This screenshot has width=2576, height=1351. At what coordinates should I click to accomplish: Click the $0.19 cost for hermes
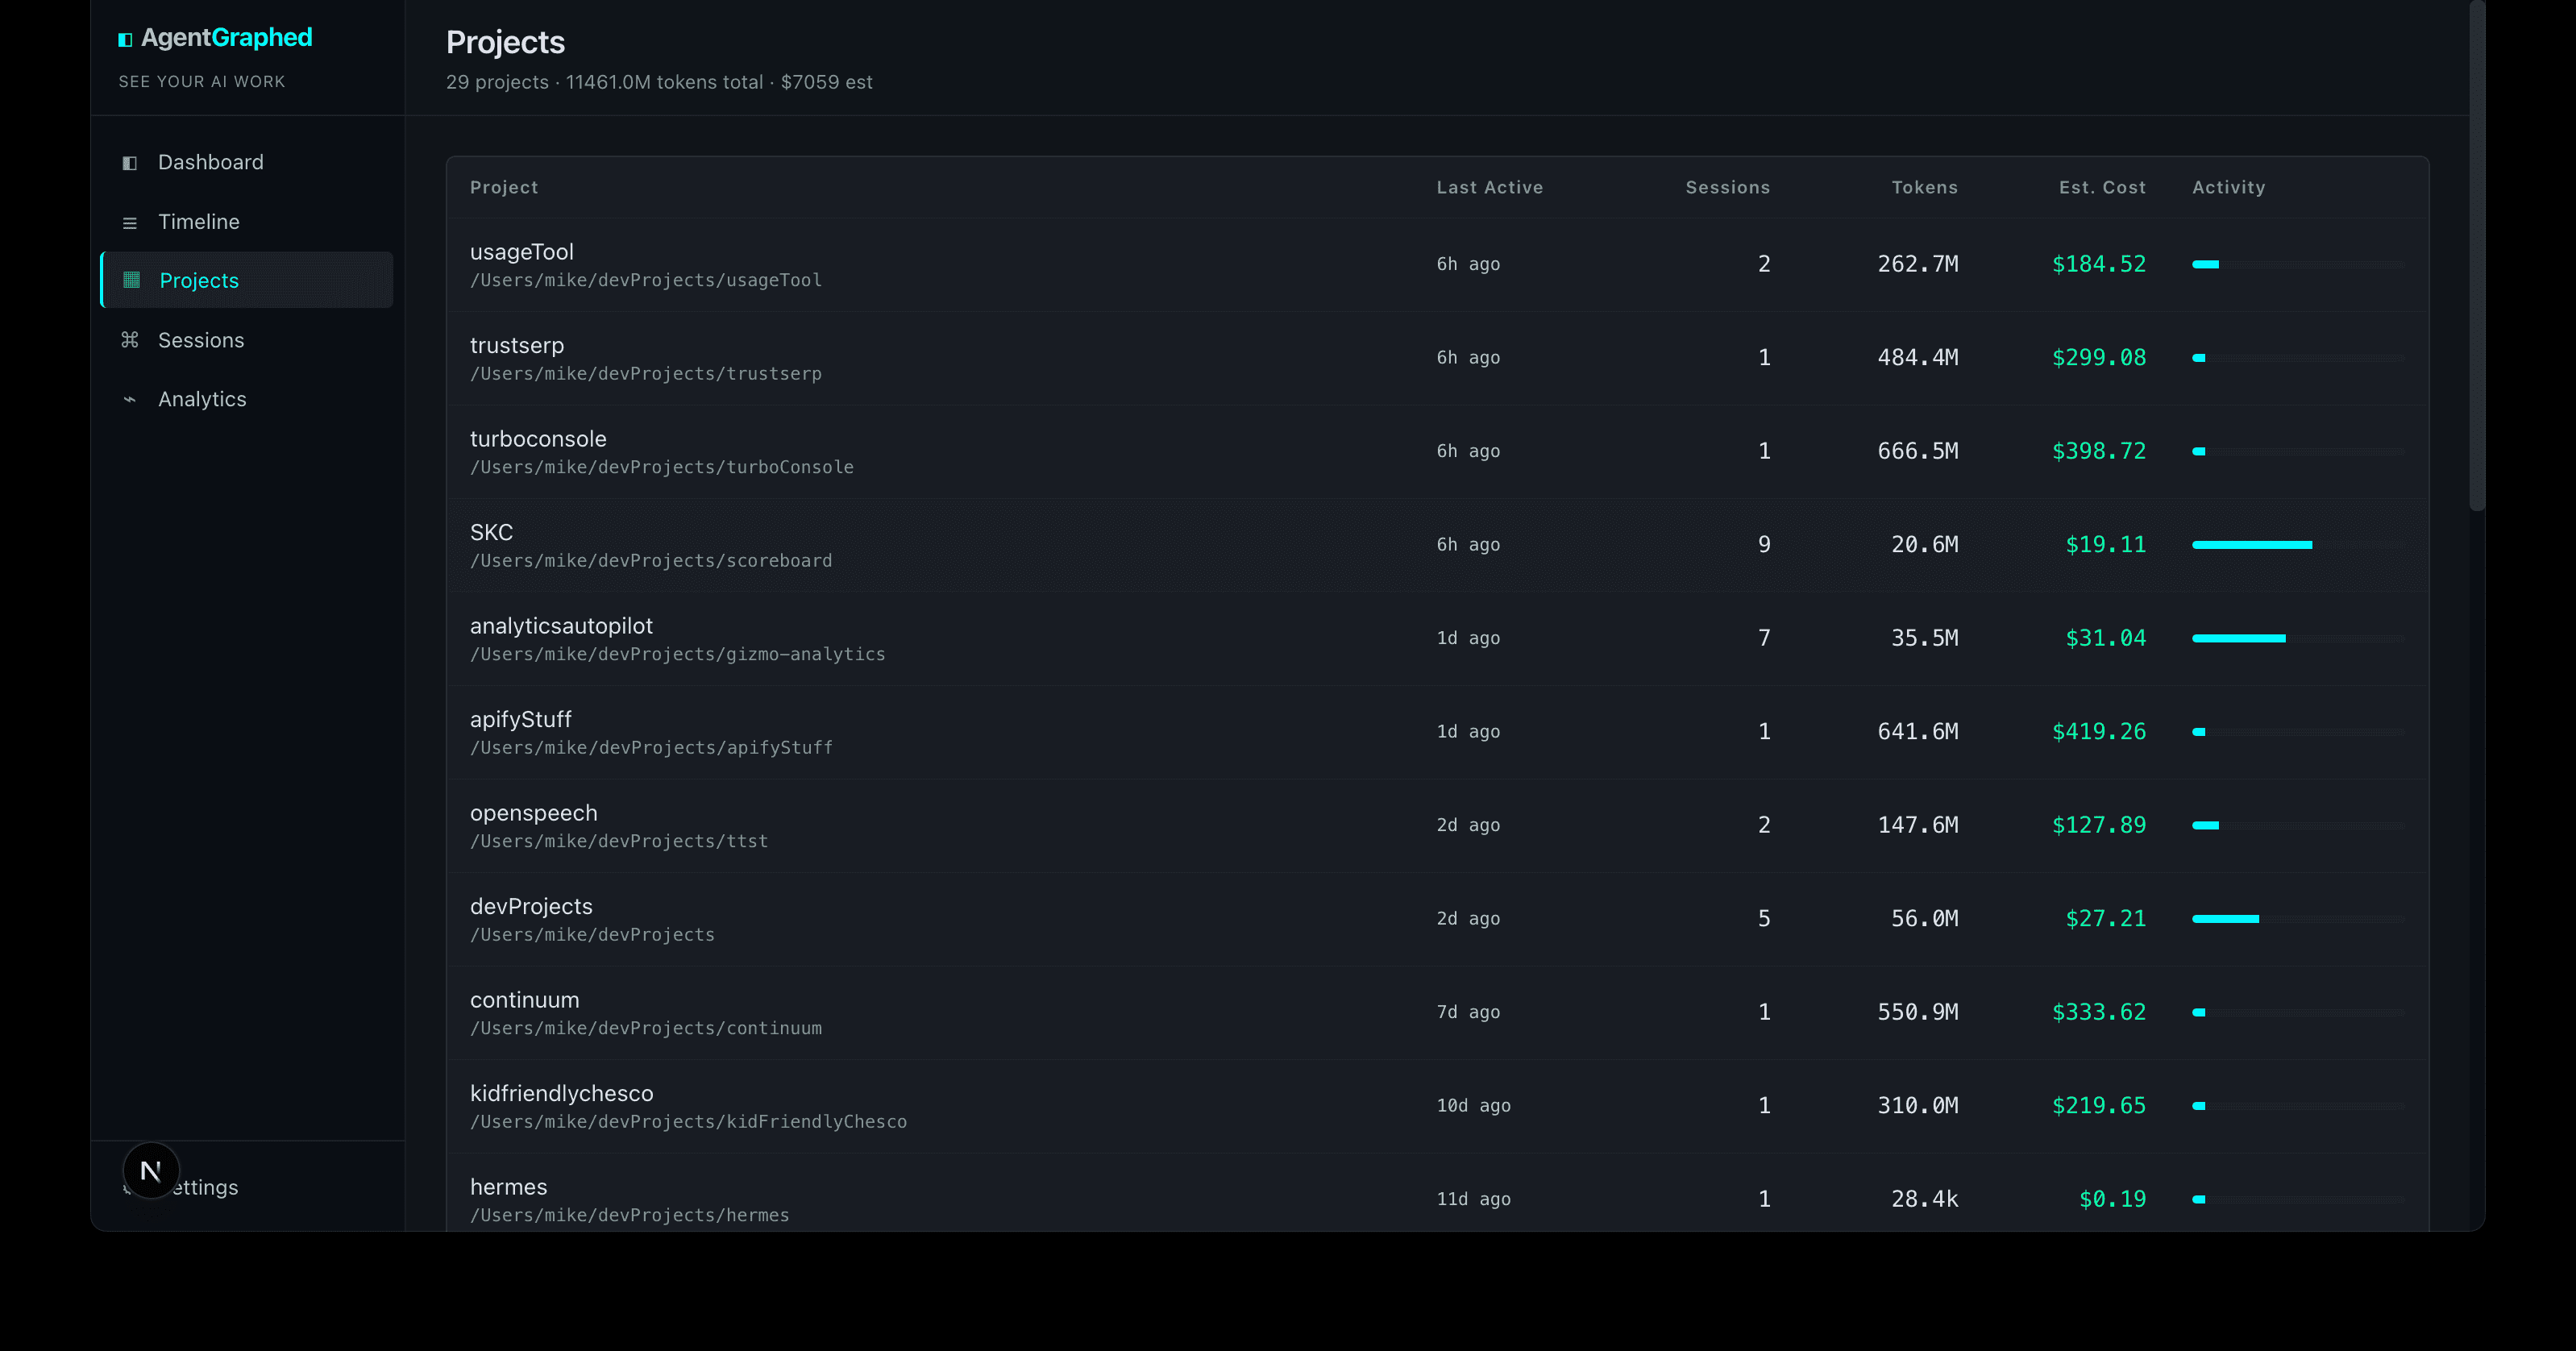(2113, 1199)
